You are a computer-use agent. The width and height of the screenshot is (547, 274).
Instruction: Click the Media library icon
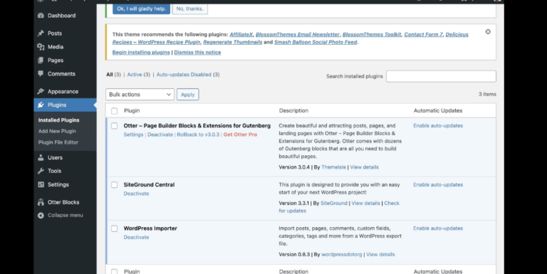(41, 47)
